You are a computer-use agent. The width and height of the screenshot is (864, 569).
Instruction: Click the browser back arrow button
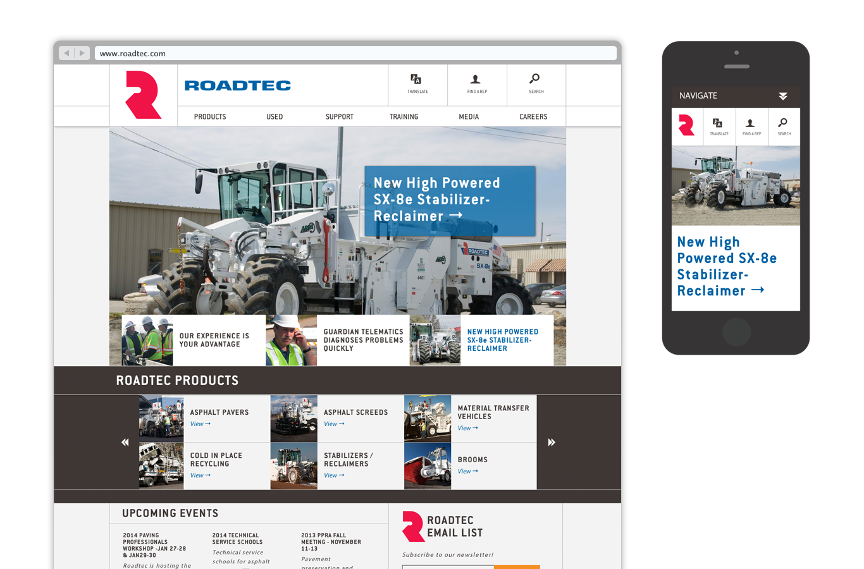click(x=67, y=53)
